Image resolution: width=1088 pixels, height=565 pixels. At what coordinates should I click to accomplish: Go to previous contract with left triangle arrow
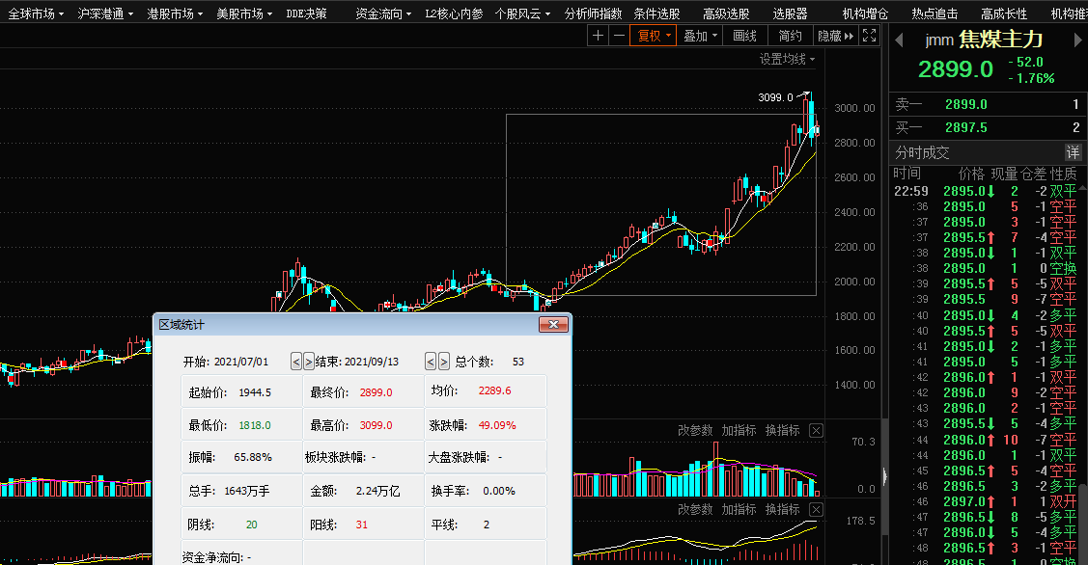pyautogui.click(x=898, y=40)
